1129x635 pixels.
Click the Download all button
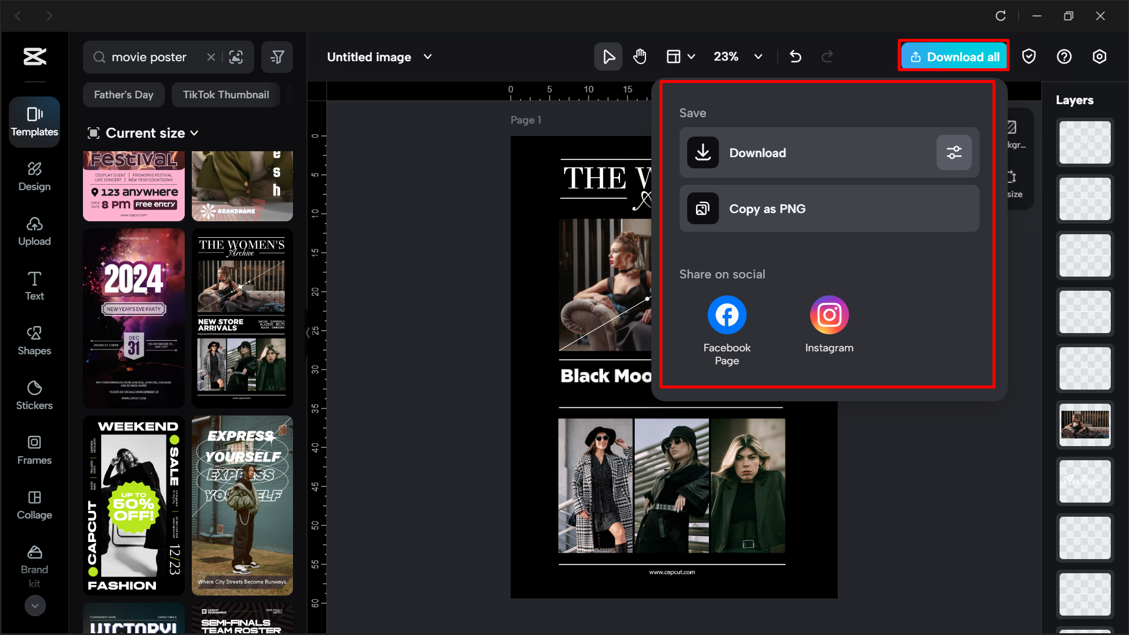954,57
